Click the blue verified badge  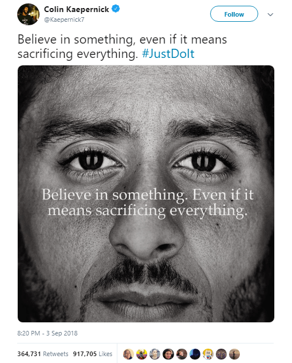(x=116, y=9)
